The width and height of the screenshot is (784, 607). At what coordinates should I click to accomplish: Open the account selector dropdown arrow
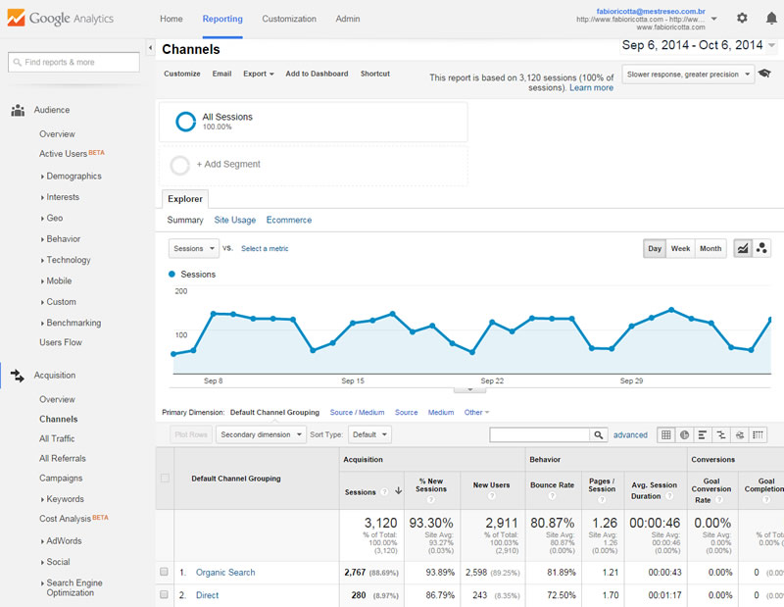[x=714, y=19]
